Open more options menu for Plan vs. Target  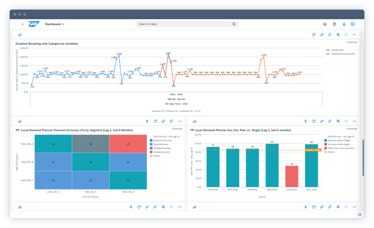(x=354, y=121)
